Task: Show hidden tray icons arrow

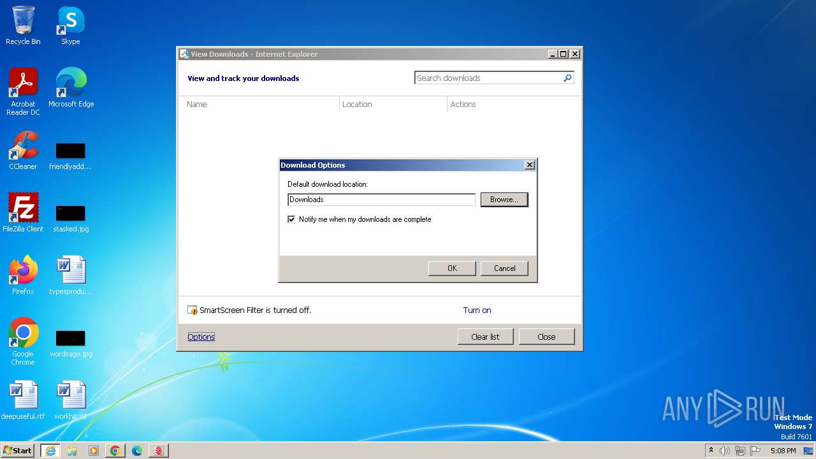Action: (711, 450)
